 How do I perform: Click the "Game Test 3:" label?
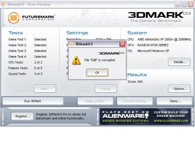point(17,51)
